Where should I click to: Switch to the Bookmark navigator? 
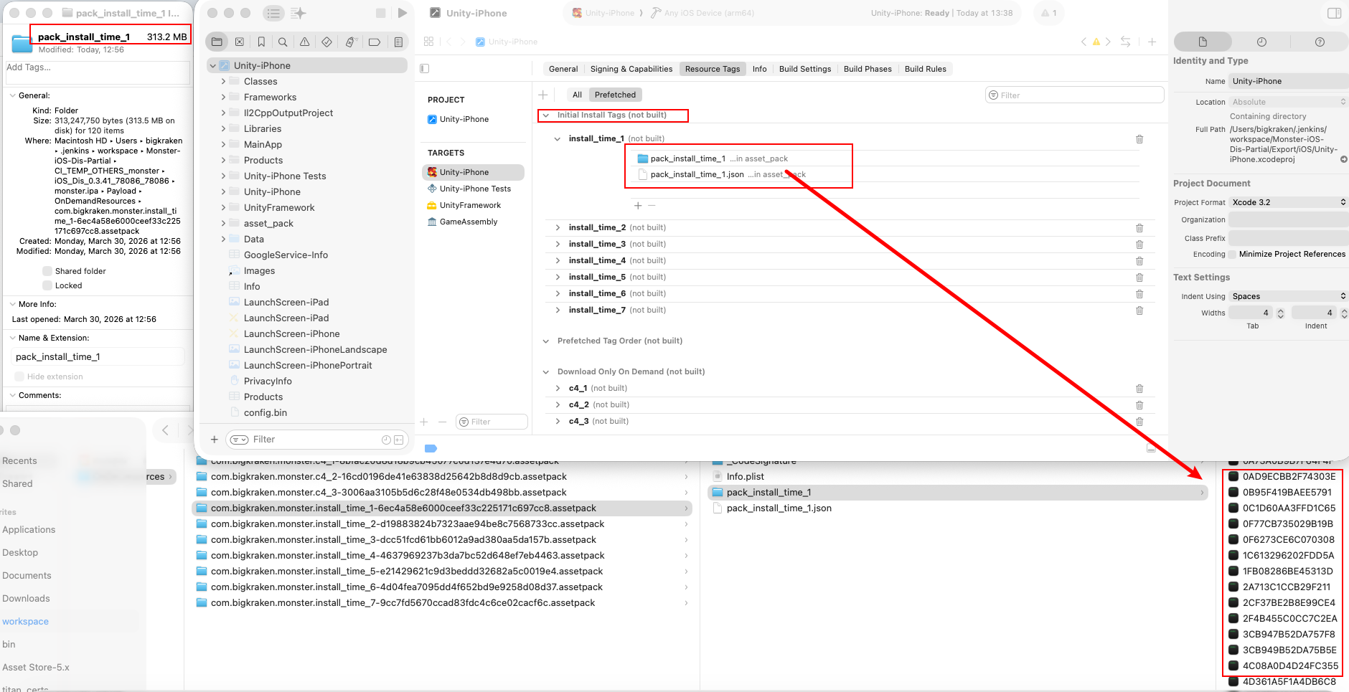point(261,42)
